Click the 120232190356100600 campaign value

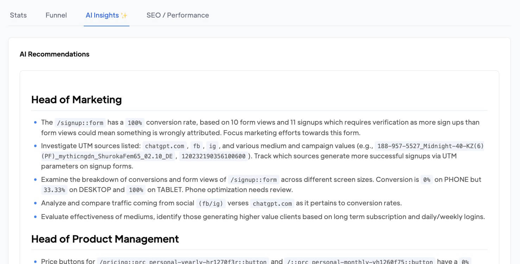coord(214,156)
